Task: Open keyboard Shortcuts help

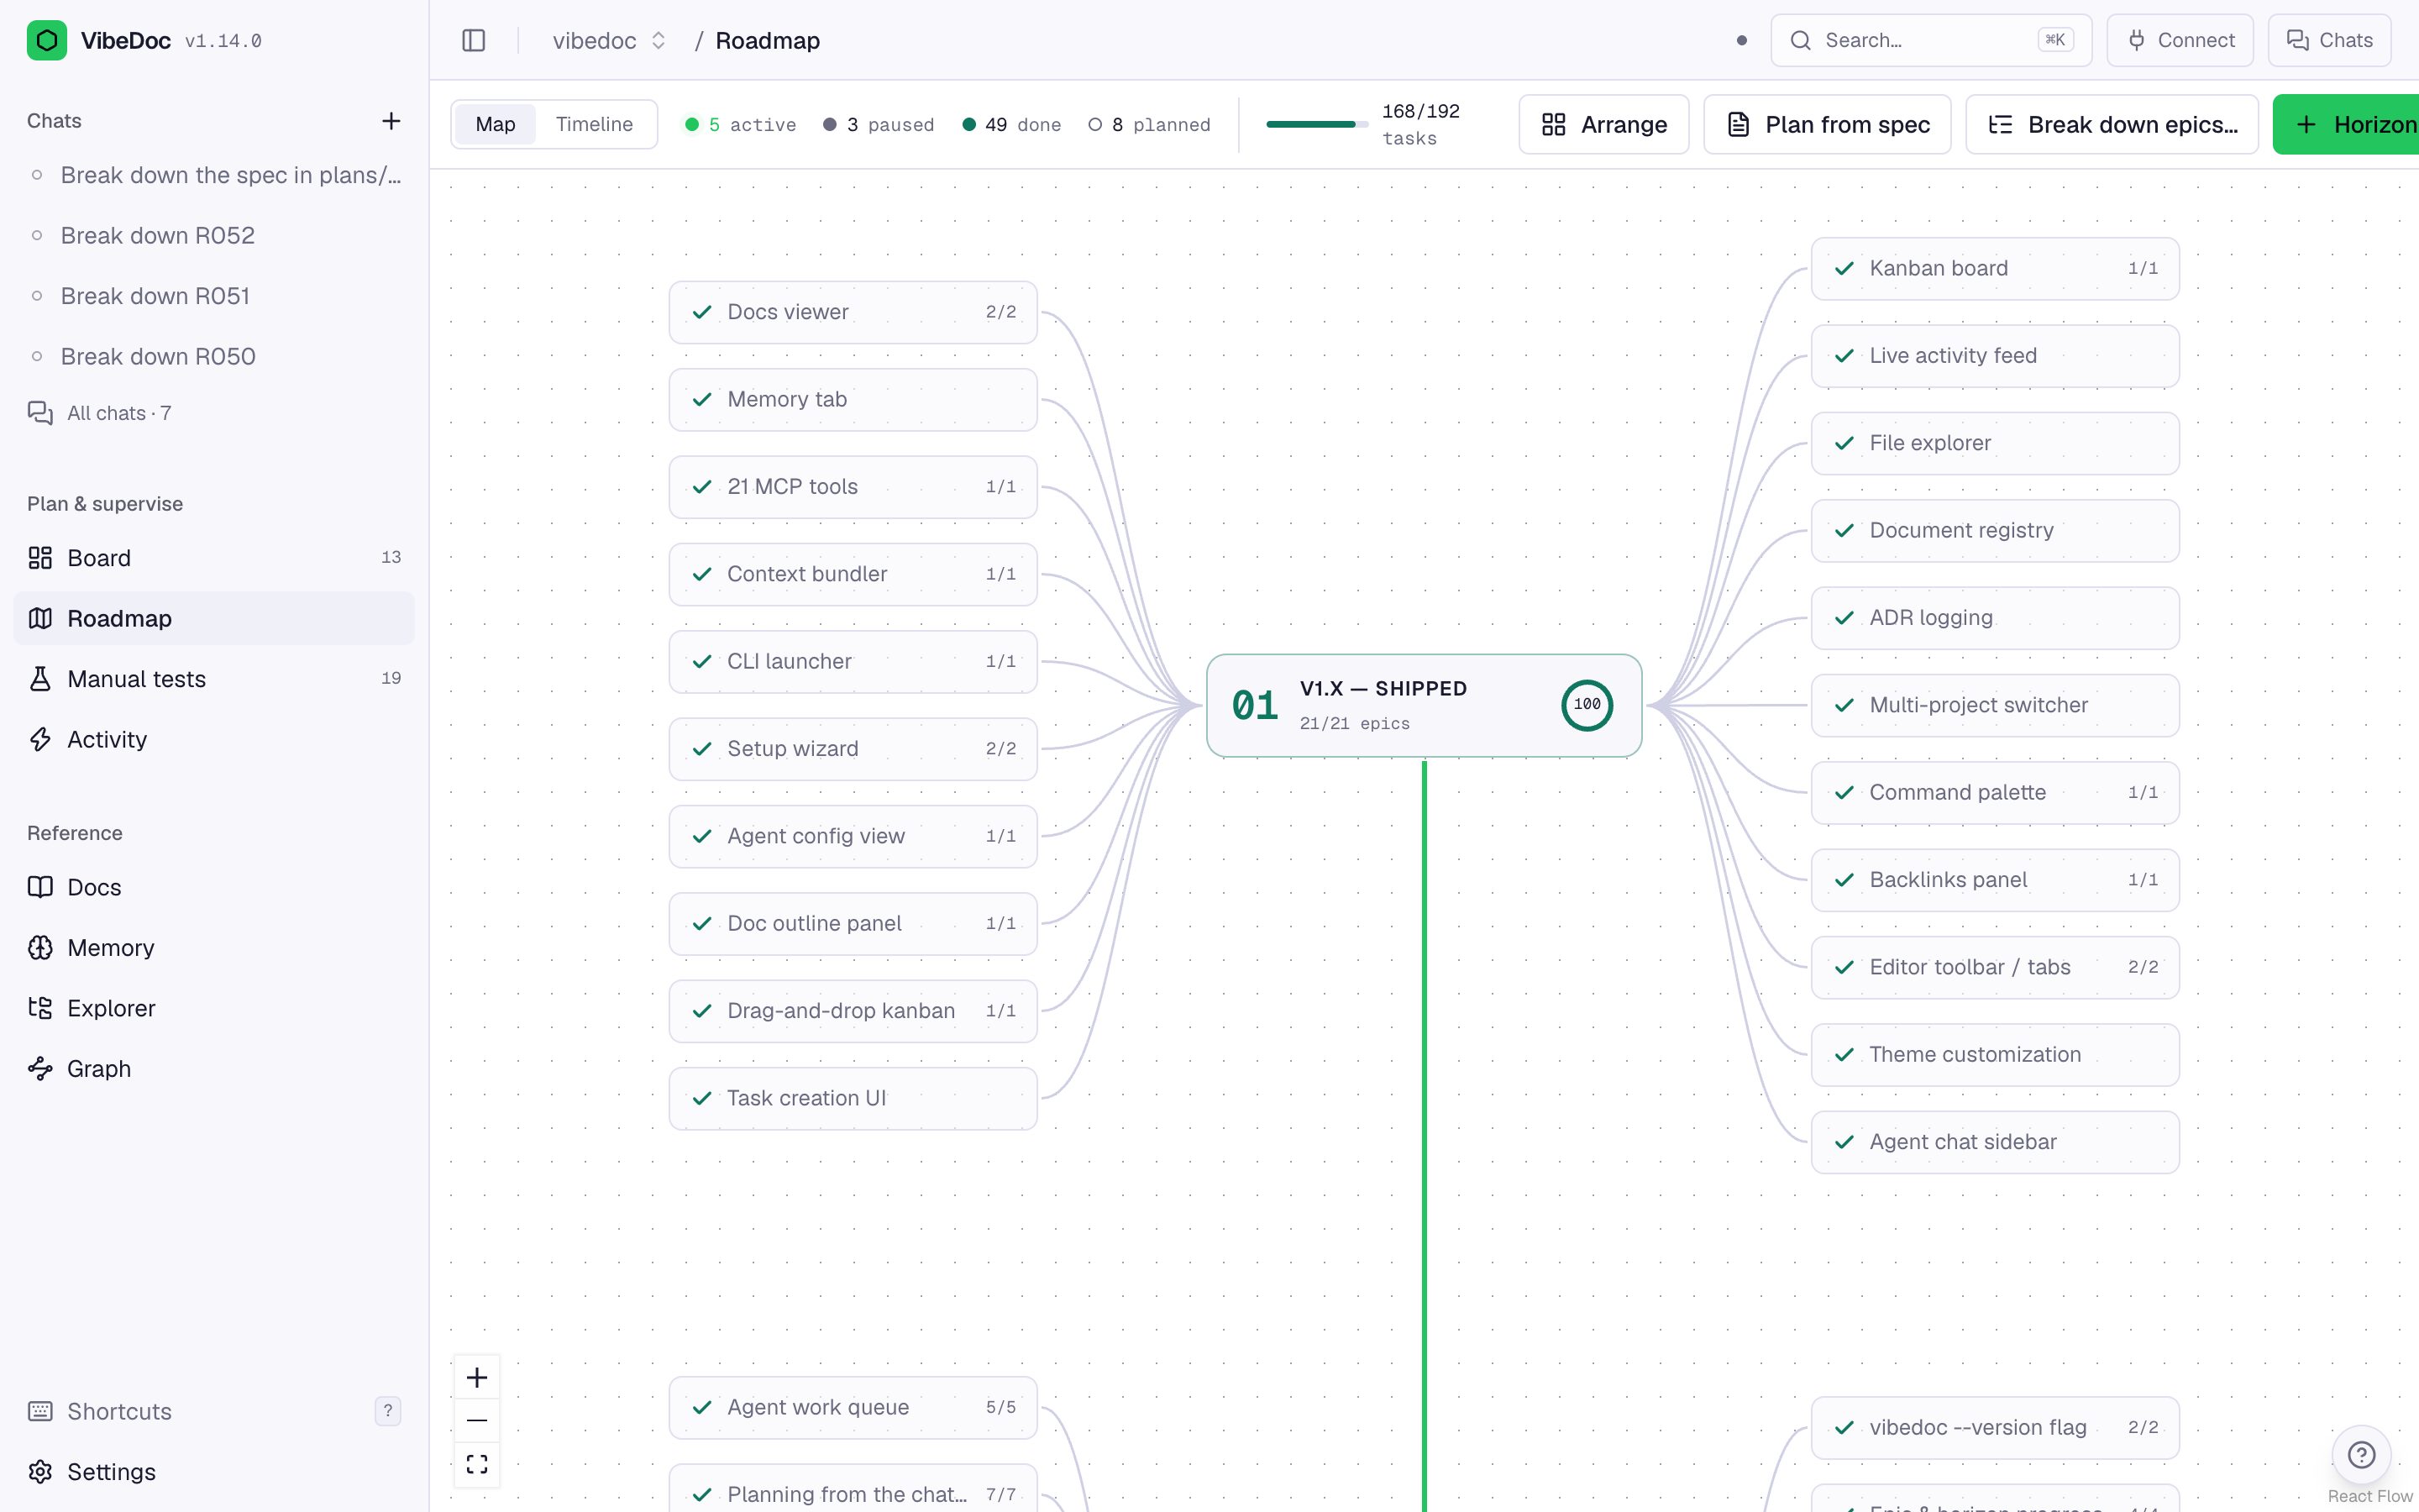Action: tap(214, 1411)
